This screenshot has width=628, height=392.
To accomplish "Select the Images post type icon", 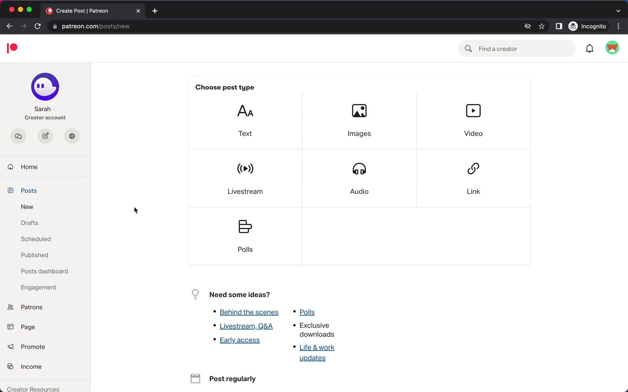I will [x=359, y=111].
